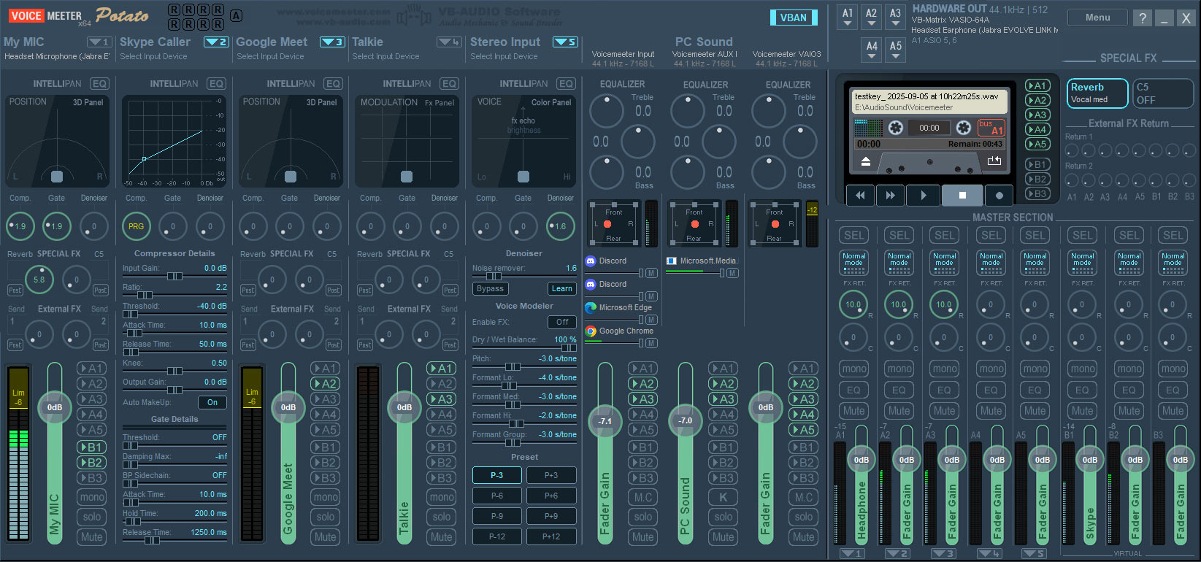The image size is (1201, 562).
Task: Click the 1.6 Denoiser knob on Stereo Input
Action: pos(560,226)
